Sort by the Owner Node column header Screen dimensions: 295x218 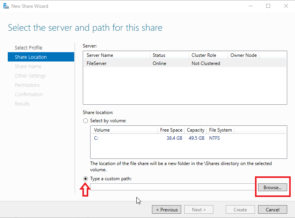[x=243, y=55]
